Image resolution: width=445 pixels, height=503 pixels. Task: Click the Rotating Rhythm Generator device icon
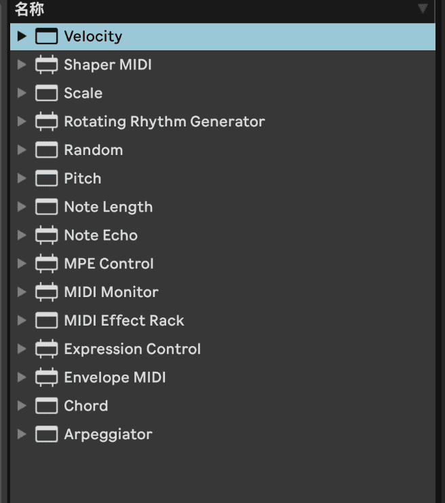click(x=46, y=122)
